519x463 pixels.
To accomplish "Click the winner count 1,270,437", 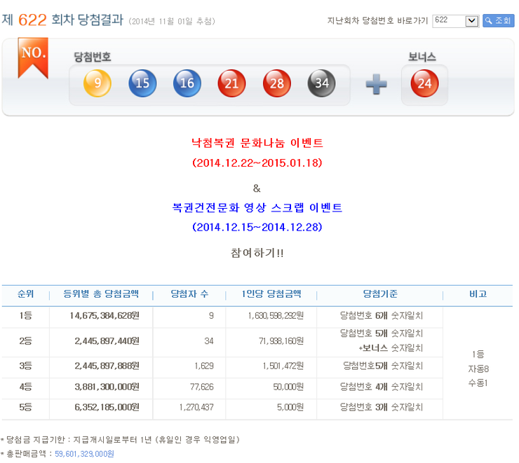I will pyautogui.click(x=196, y=407).
